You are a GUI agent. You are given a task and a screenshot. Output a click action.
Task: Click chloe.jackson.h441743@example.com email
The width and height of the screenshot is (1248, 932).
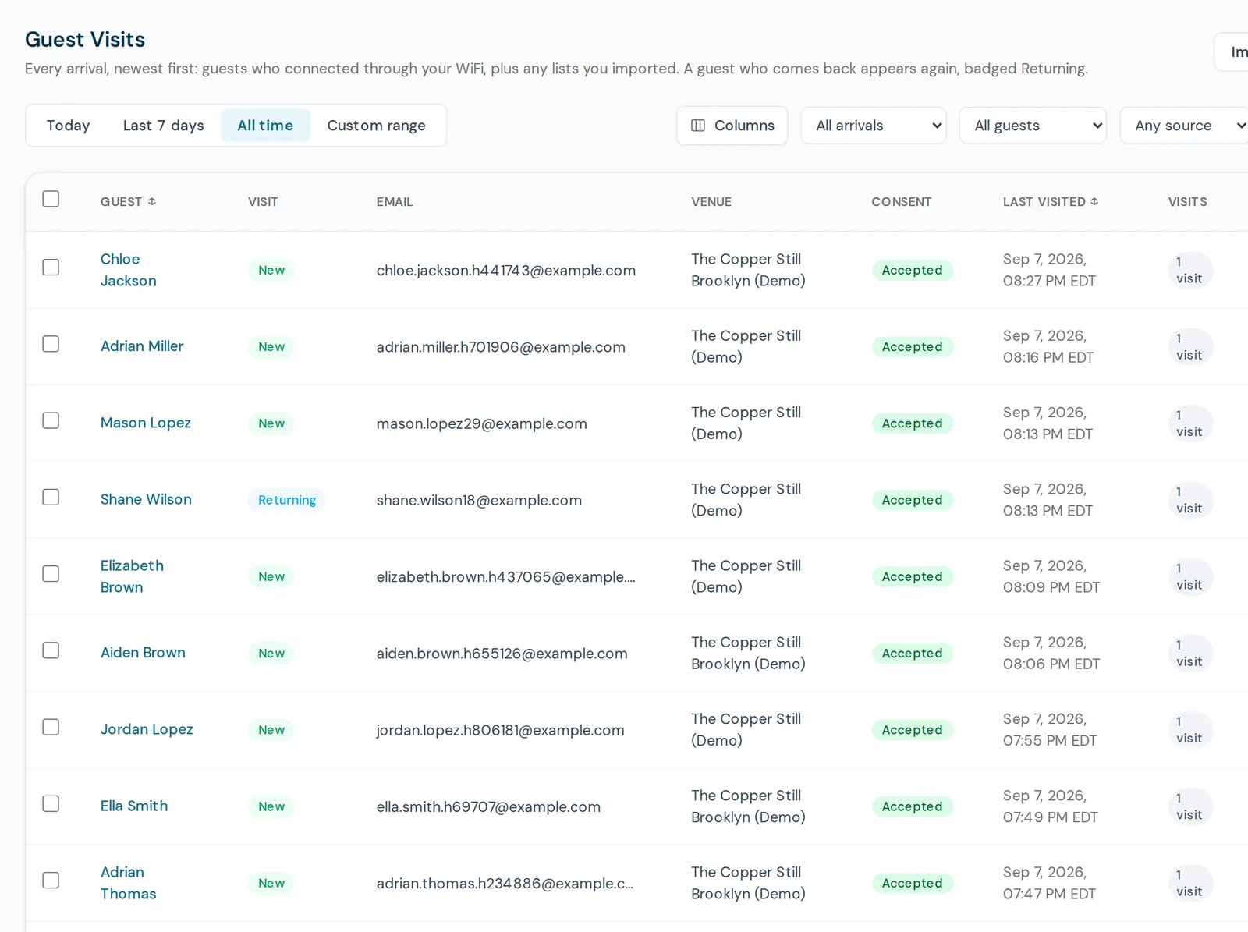click(506, 271)
